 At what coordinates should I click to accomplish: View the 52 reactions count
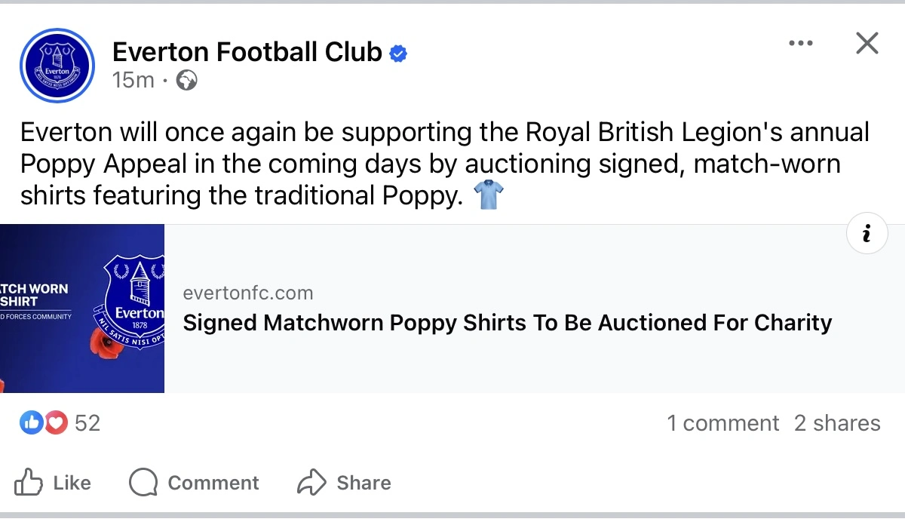[87, 423]
